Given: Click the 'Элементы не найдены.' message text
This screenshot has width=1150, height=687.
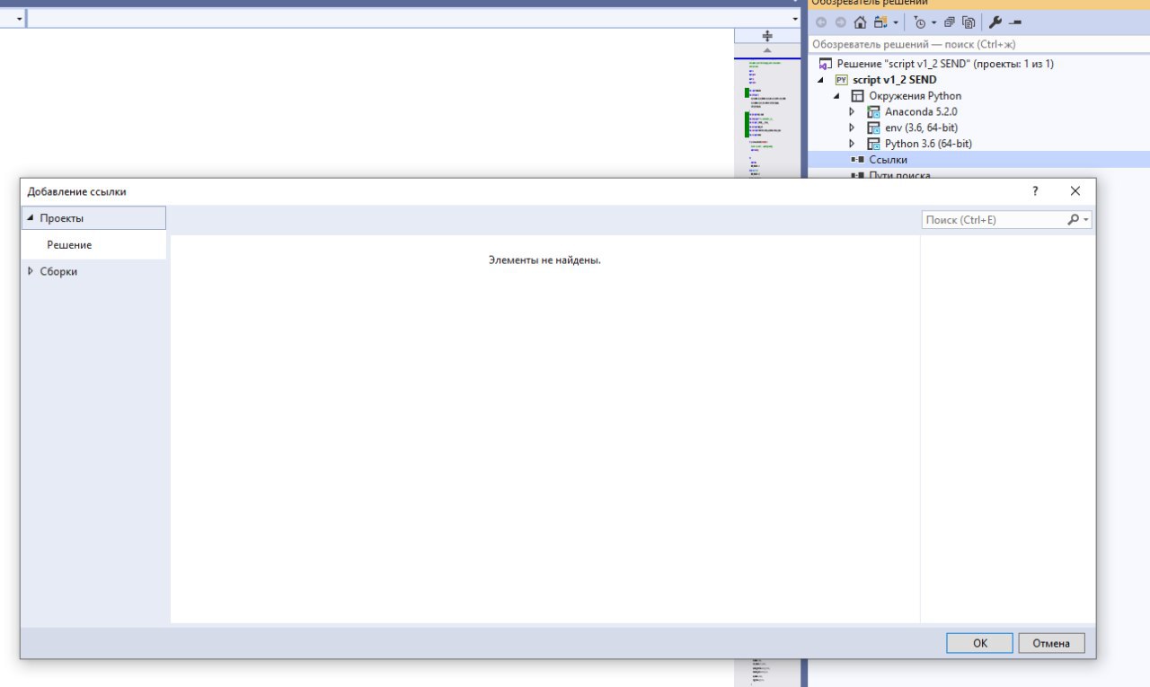Looking at the screenshot, I should click(544, 260).
